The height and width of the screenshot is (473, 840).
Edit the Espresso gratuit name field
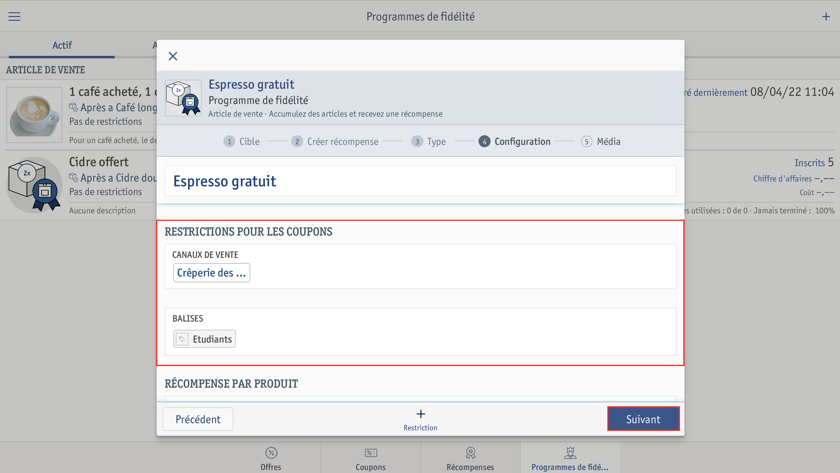point(420,181)
